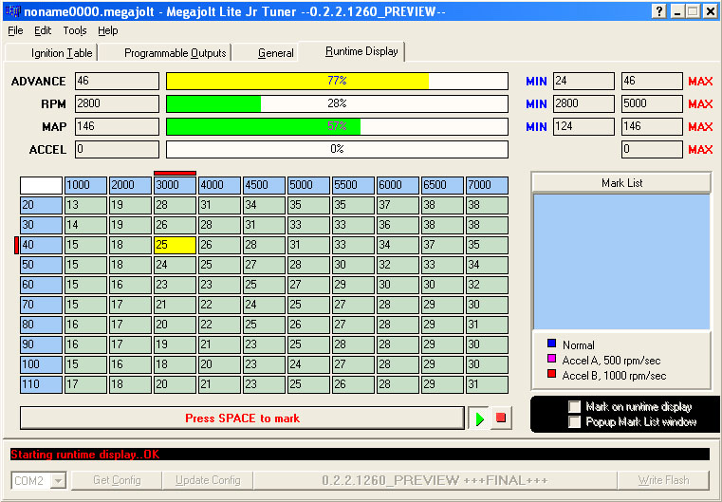Click the RPM MAX field showing 5000

click(x=652, y=103)
